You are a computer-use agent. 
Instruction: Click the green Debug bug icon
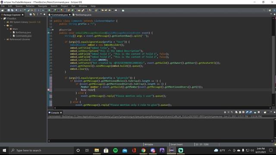(43, 10)
